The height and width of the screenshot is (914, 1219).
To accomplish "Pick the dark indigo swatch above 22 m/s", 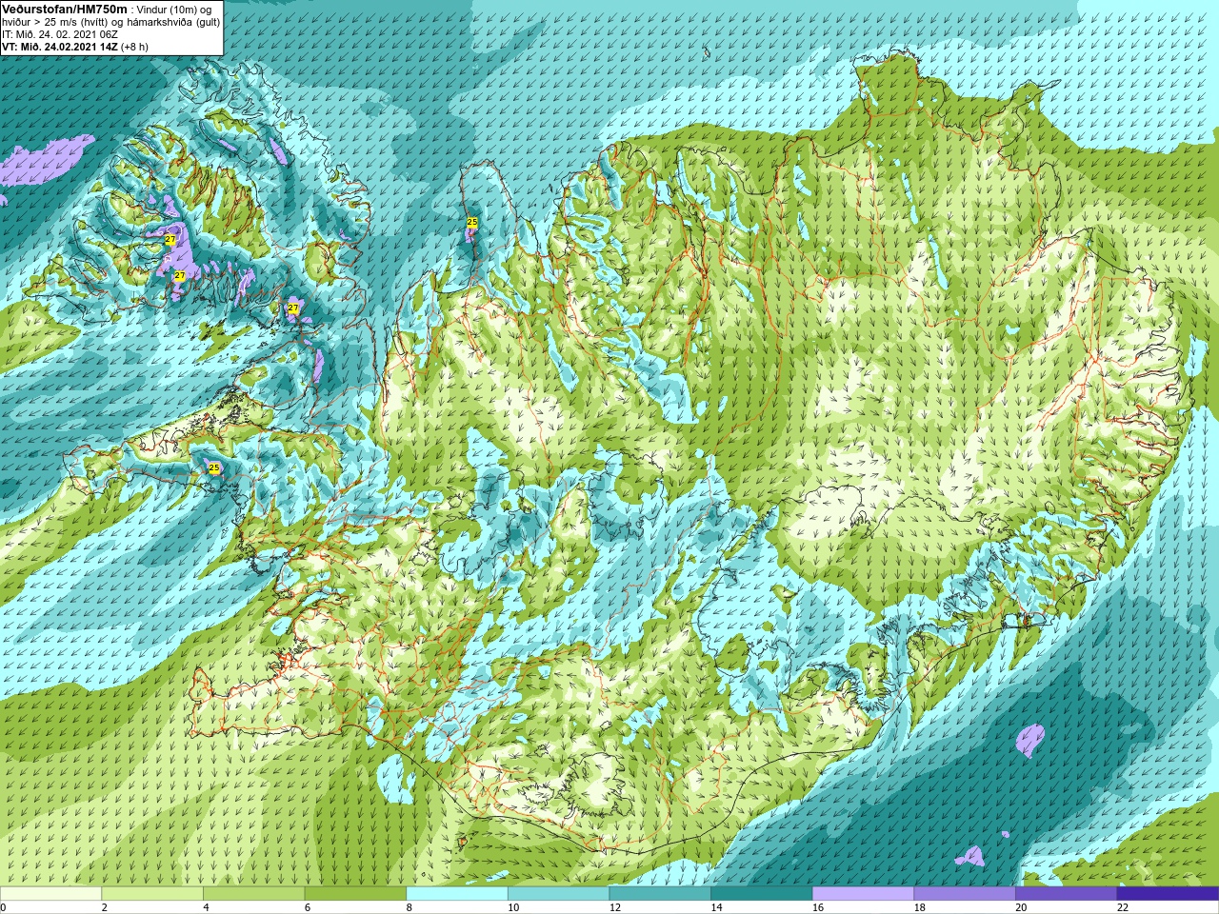I will pyautogui.click(x=1168, y=893).
